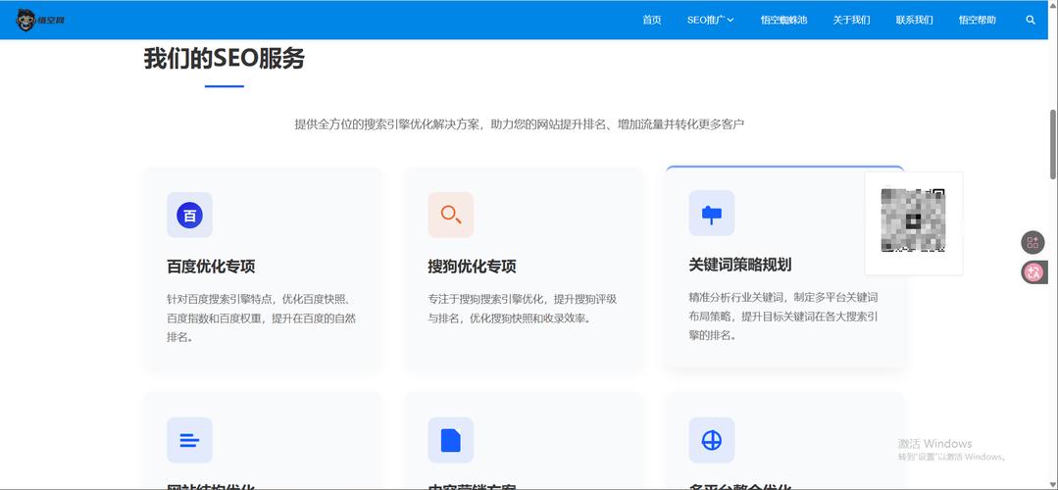The image size is (1058, 490).
Task: Expand the SEO推广 dropdown menu
Action: pos(711,21)
